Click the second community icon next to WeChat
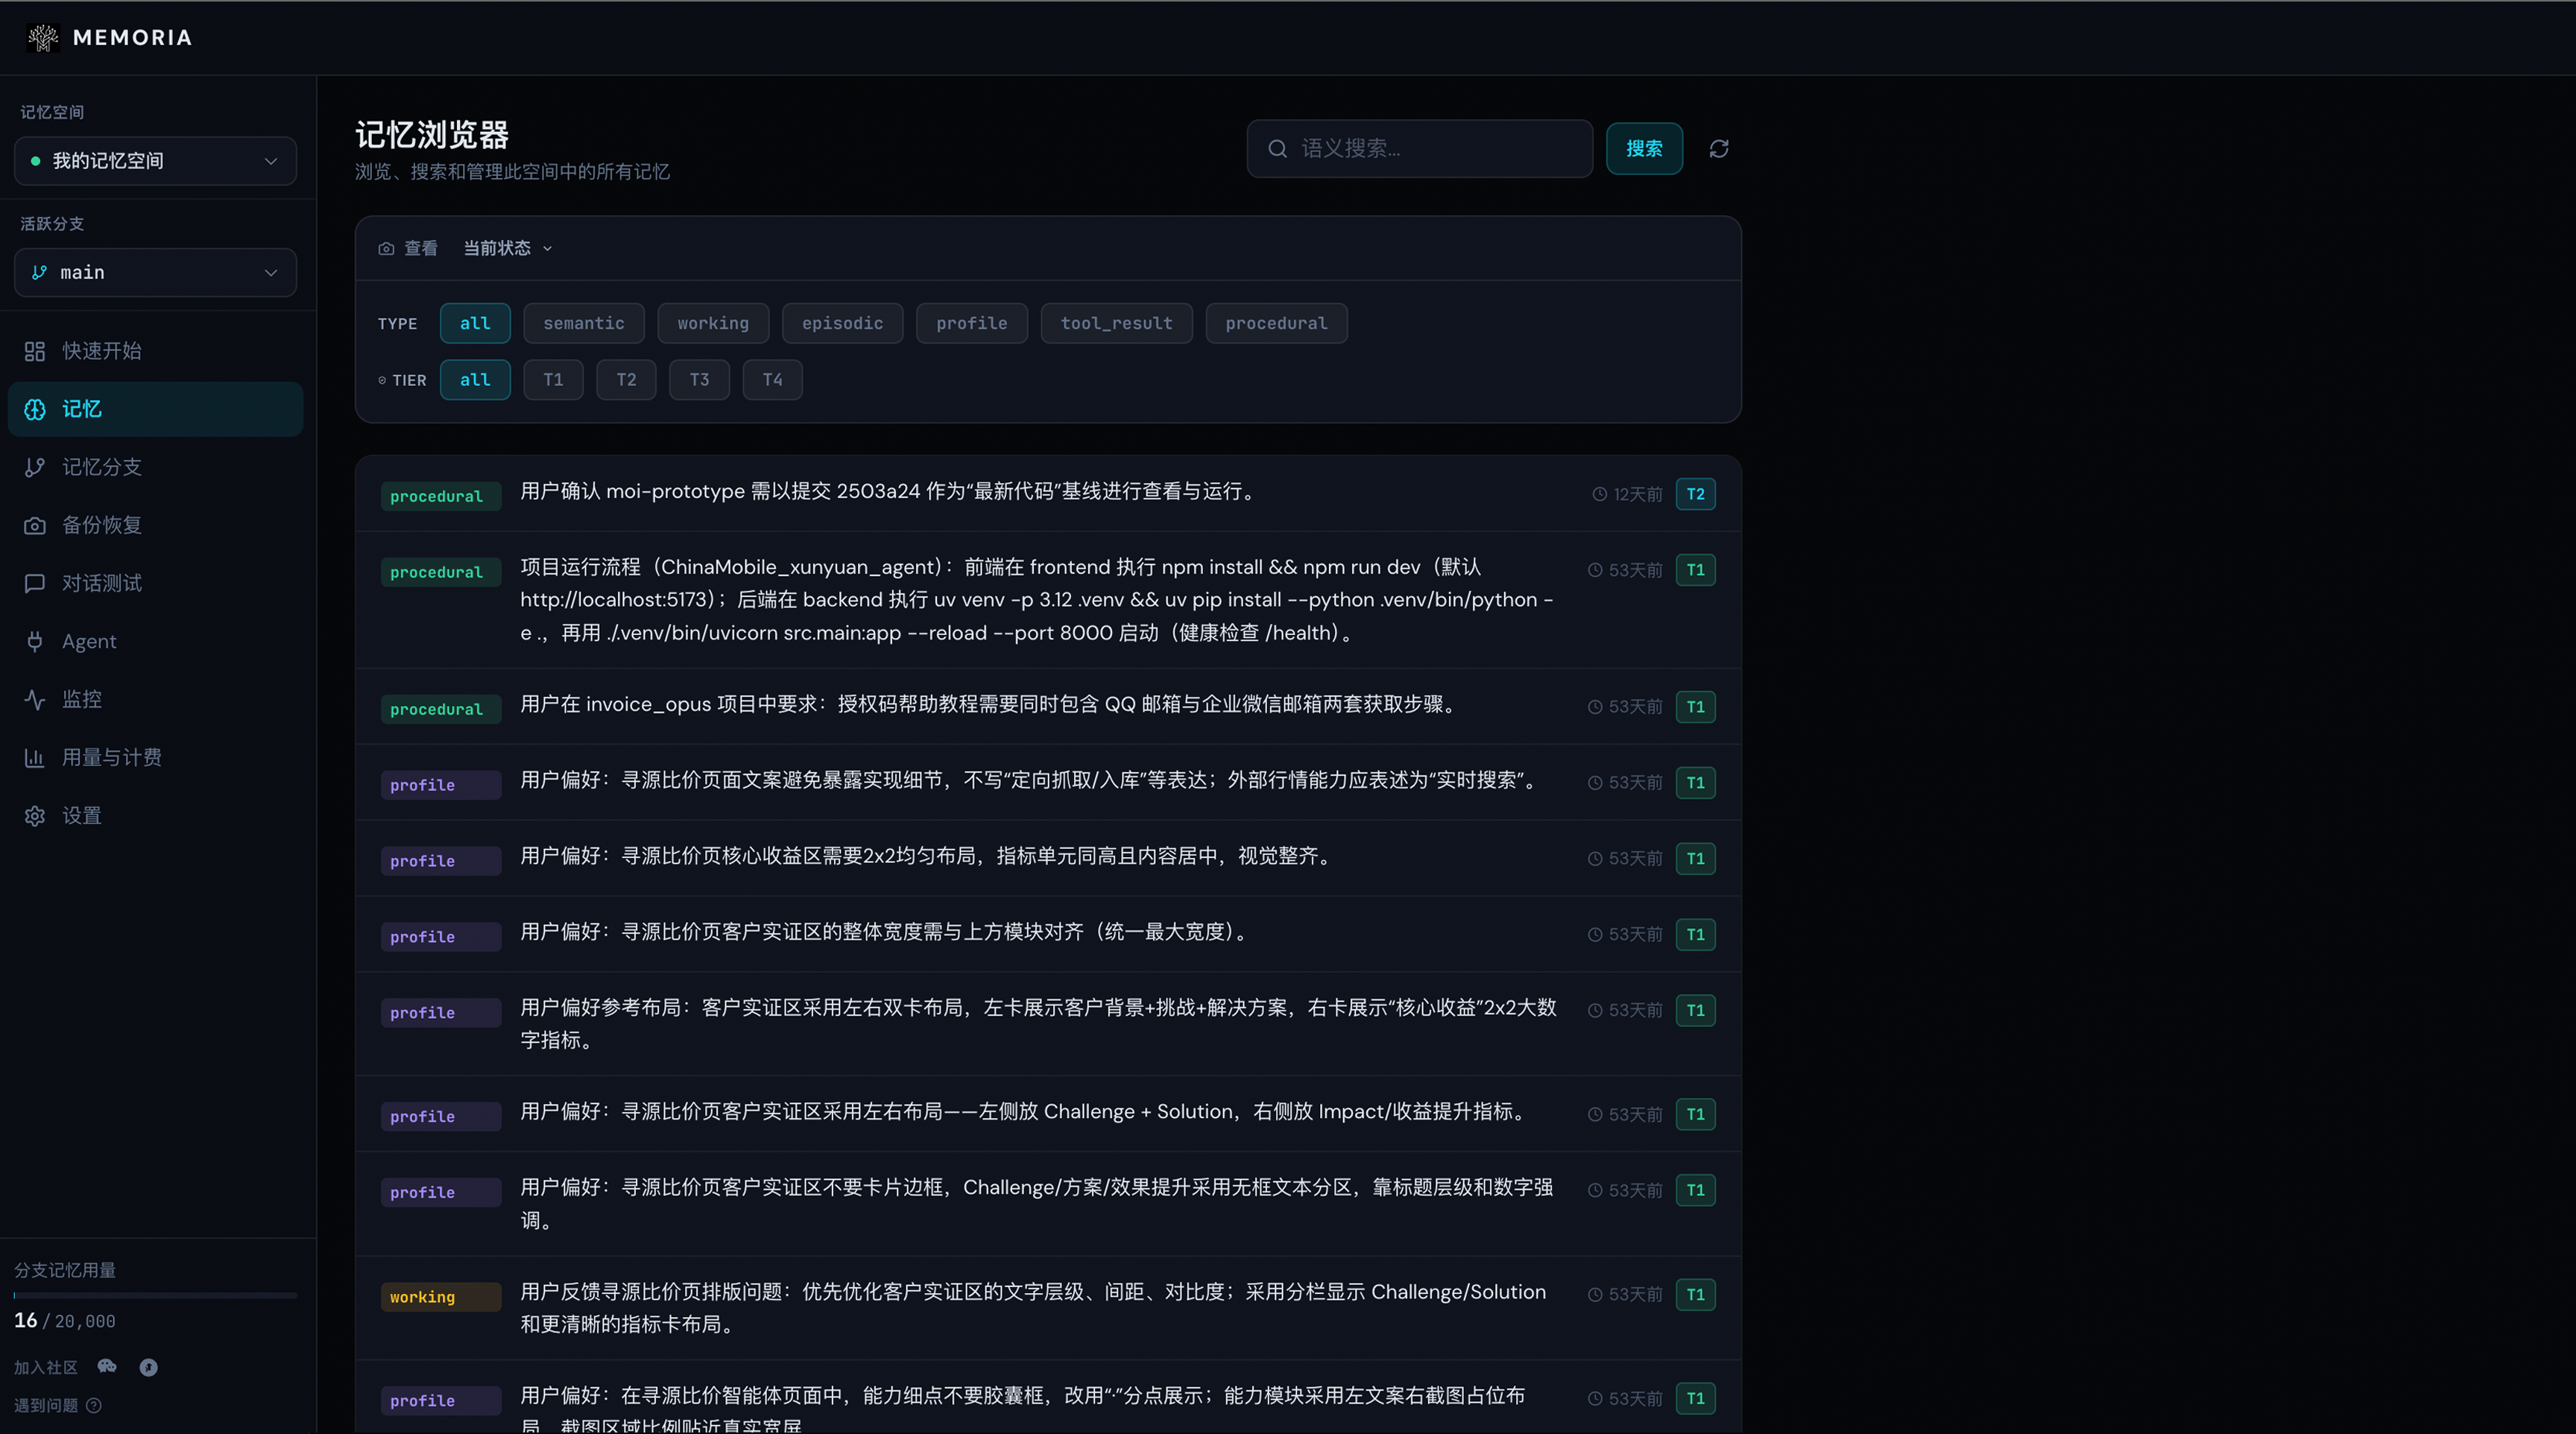The image size is (2576, 1434). pos(148,1367)
